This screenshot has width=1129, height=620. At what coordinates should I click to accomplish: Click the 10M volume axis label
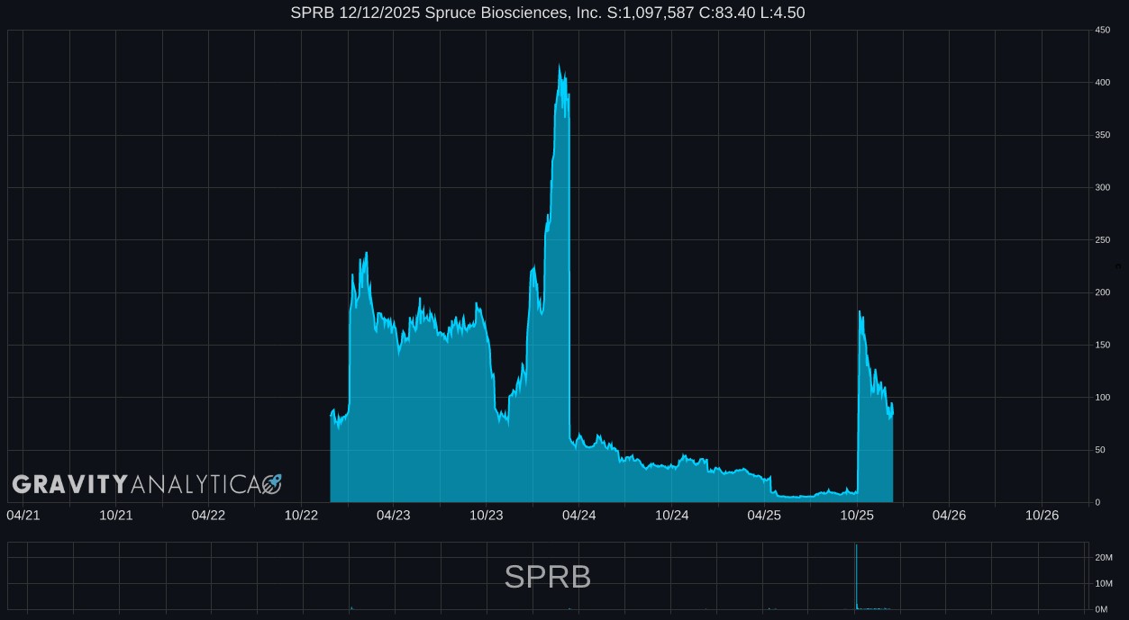(1101, 584)
